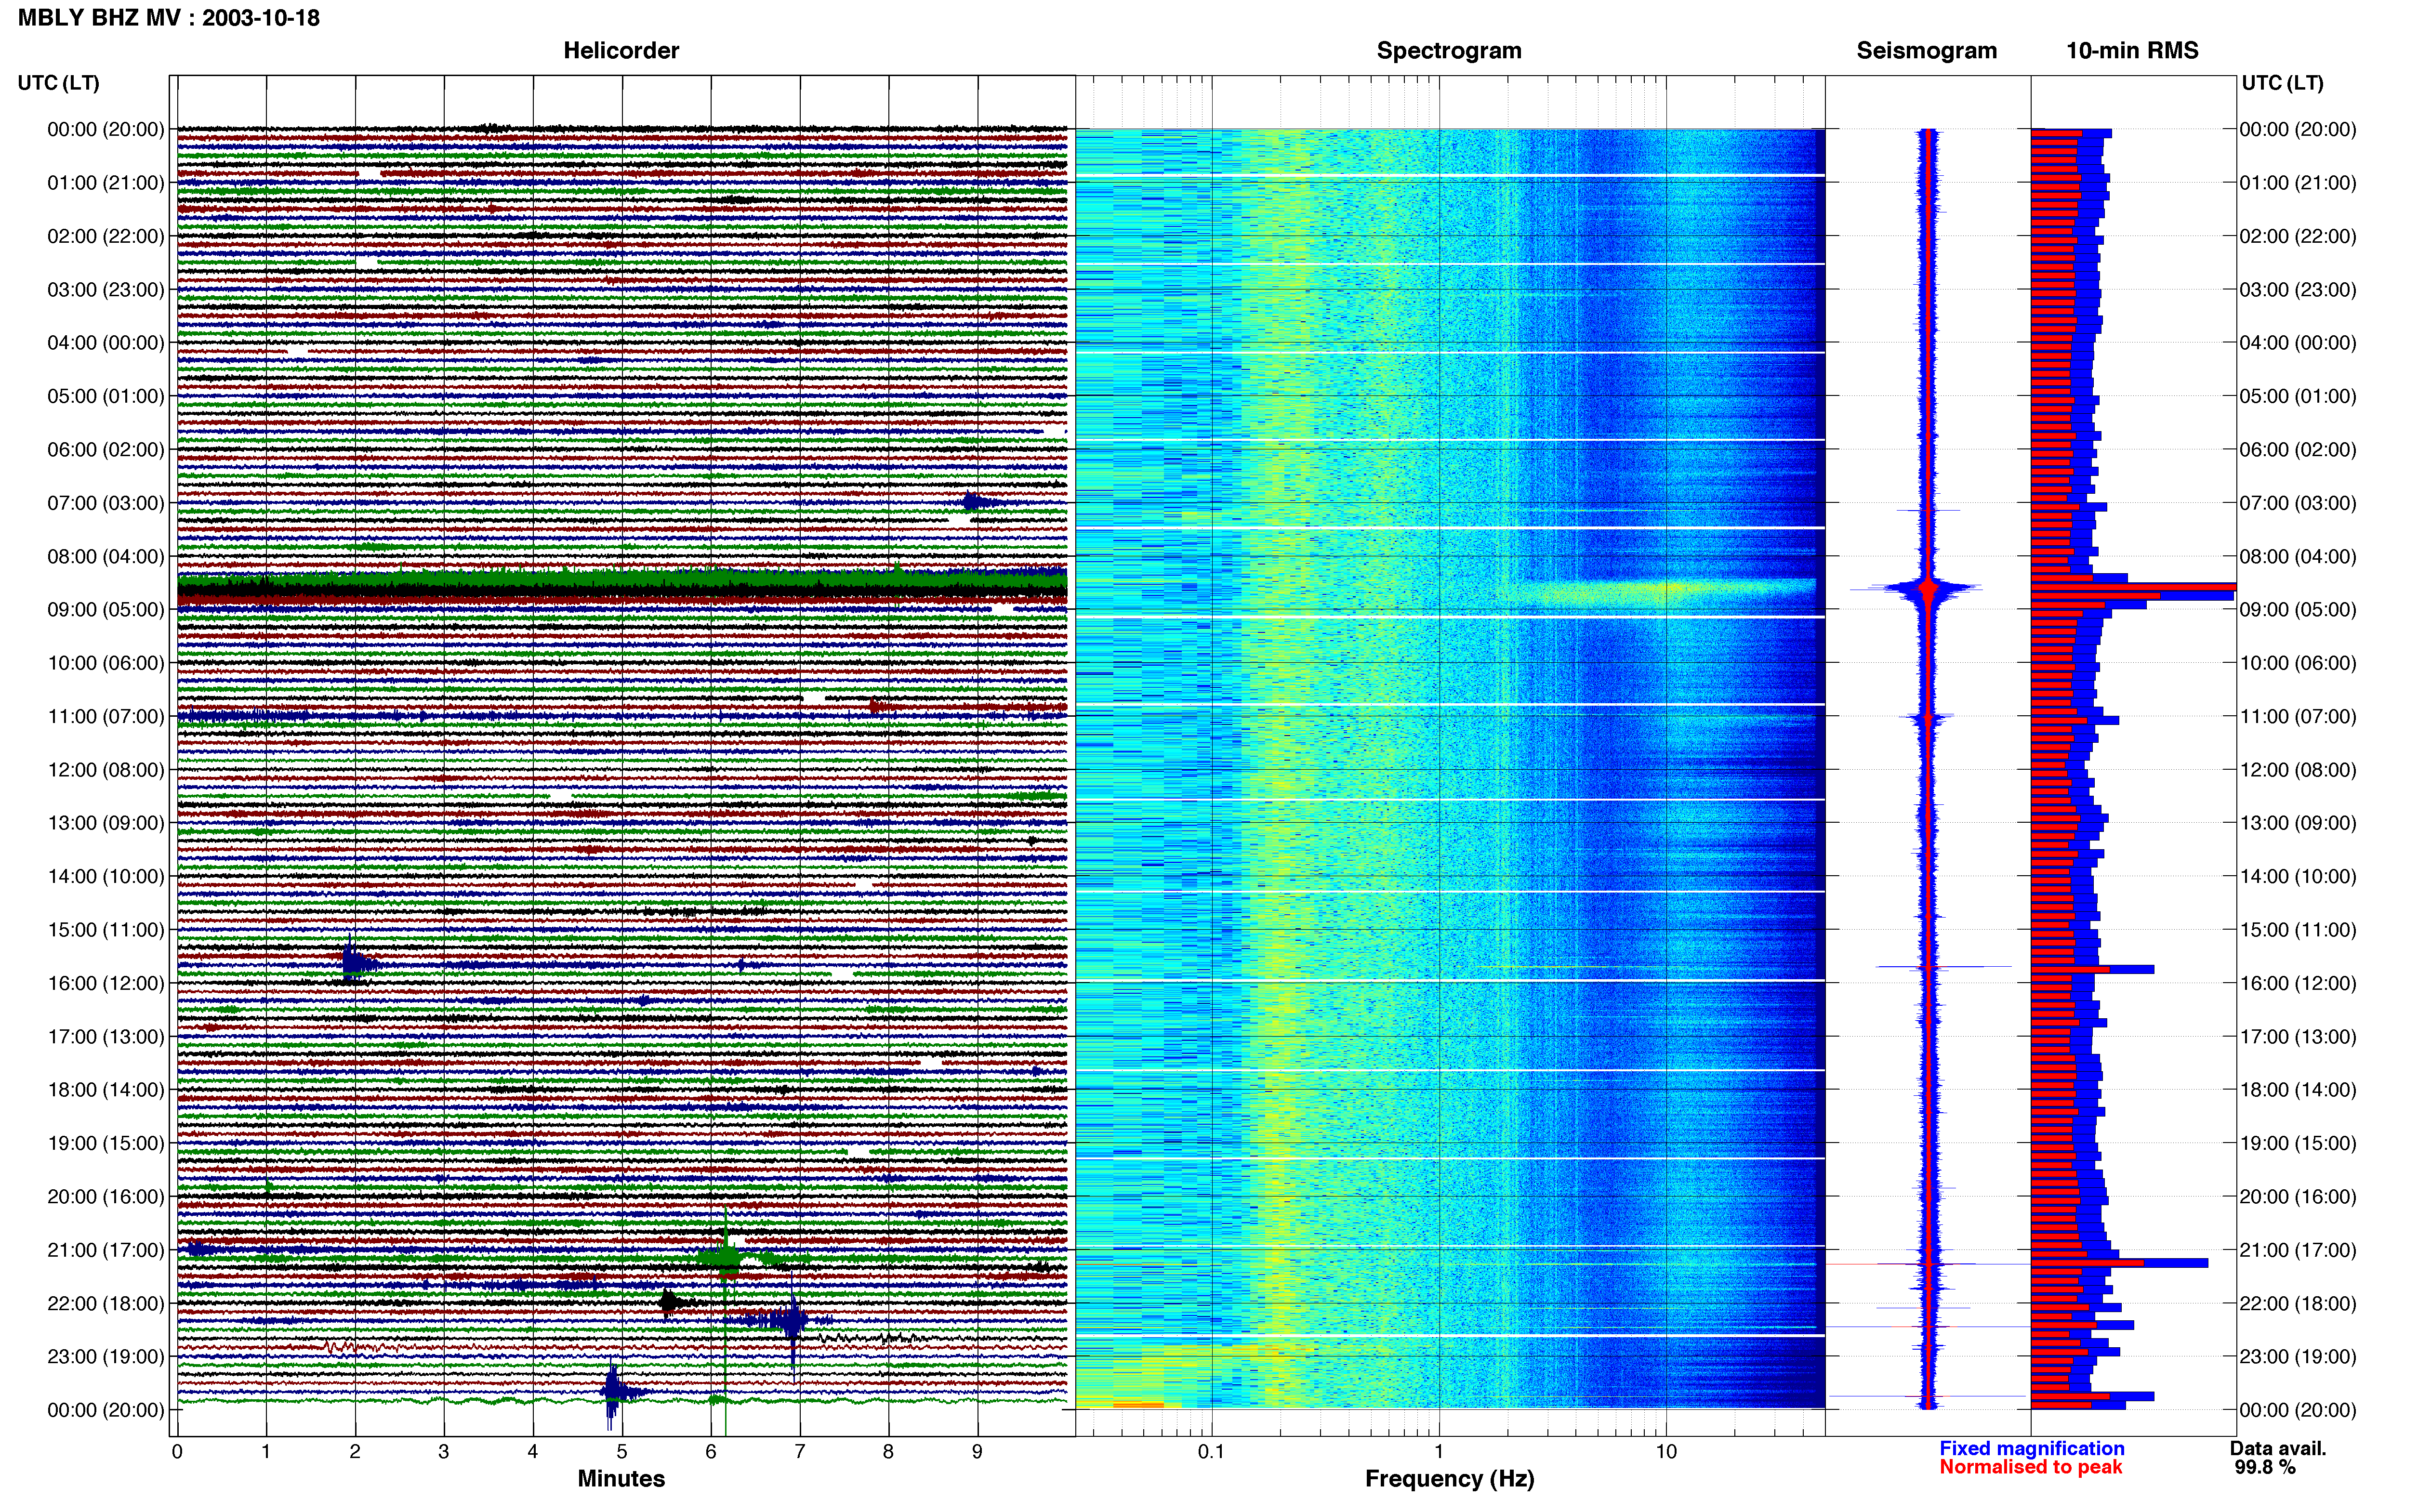Click left time label '13:00 (09:00)'
Viewport: 2418px width, 1512px height.
(106, 823)
